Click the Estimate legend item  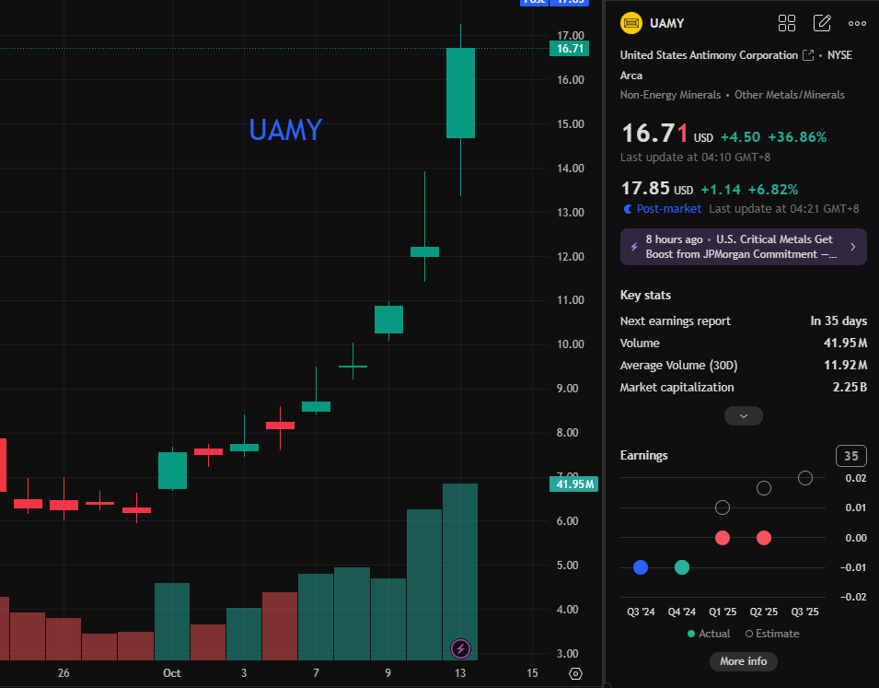[772, 634]
